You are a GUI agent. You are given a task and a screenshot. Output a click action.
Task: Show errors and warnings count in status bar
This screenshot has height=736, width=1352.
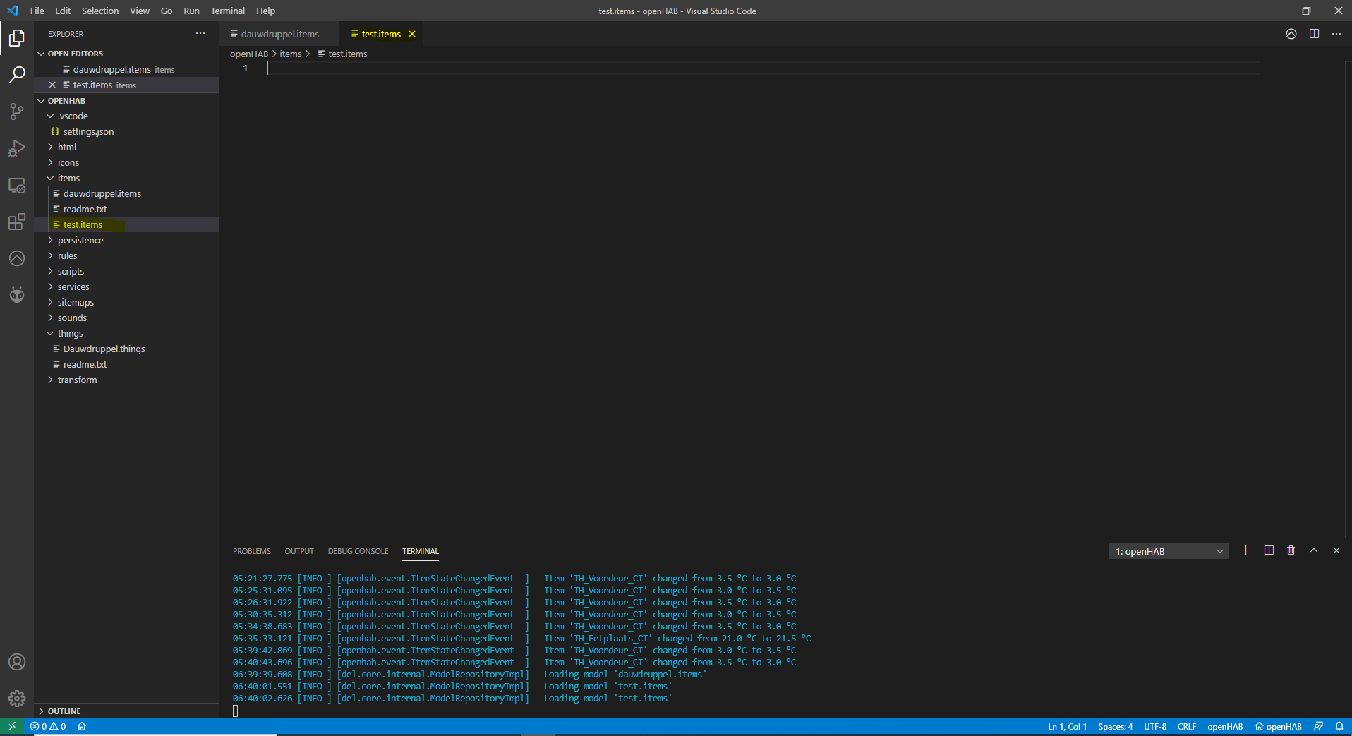pyautogui.click(x=48, y=726)
